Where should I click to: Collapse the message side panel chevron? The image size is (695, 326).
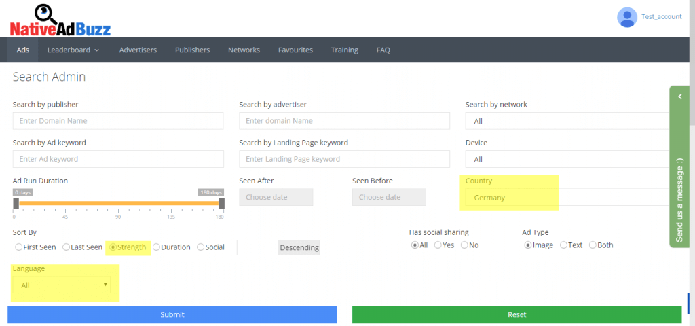(x=679, y=96)
